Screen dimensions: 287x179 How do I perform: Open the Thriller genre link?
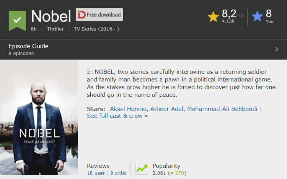[55, 29]
